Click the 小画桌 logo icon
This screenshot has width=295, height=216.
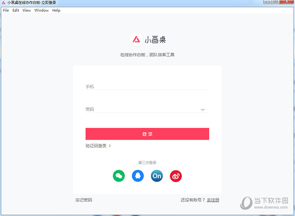click(x=136, y=39)
